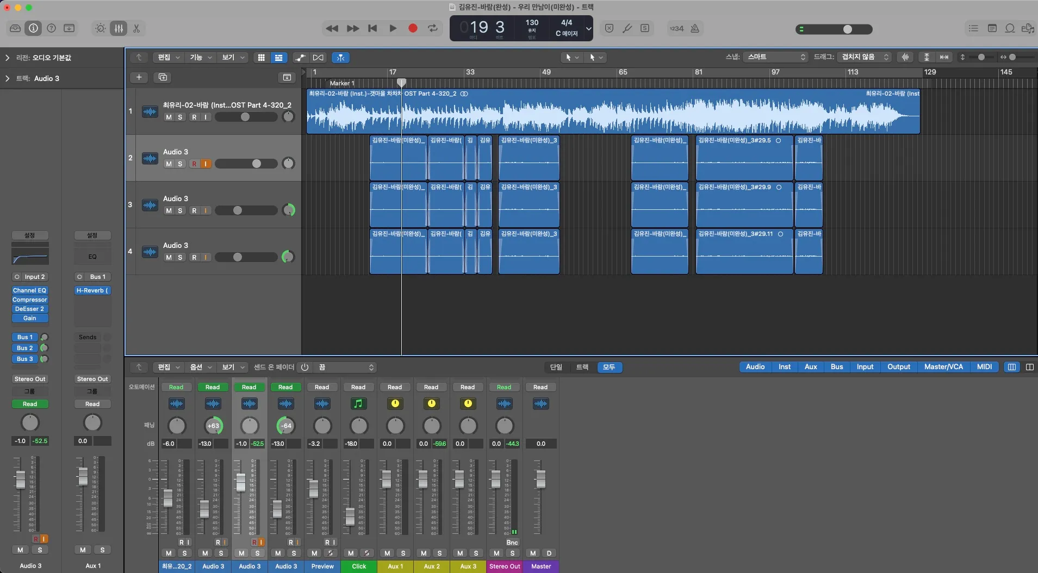The width and height of the screenshot is (1038, 573).
Task: Filter mixer by Master/VCA strips
Action: coord(943,367)
